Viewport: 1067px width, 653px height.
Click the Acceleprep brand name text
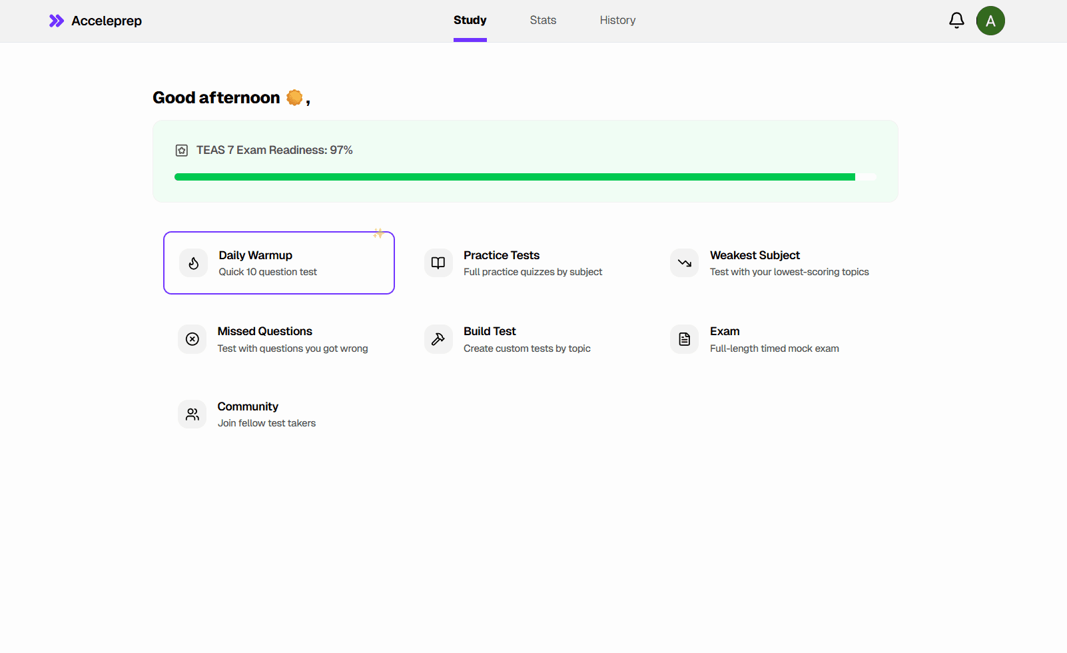click(x=107, y=21)
